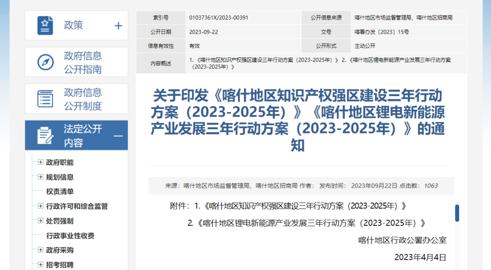
Task: Open 政府信息公开制度 section
Action: [x=76, y=99]
